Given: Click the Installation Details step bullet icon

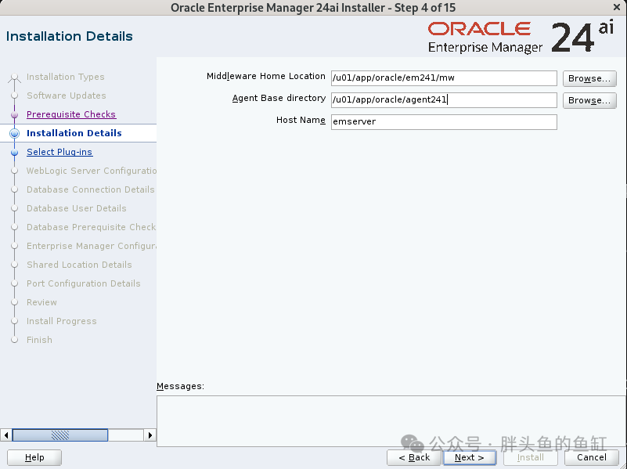Looking at the screenshot, I should 14,134.
